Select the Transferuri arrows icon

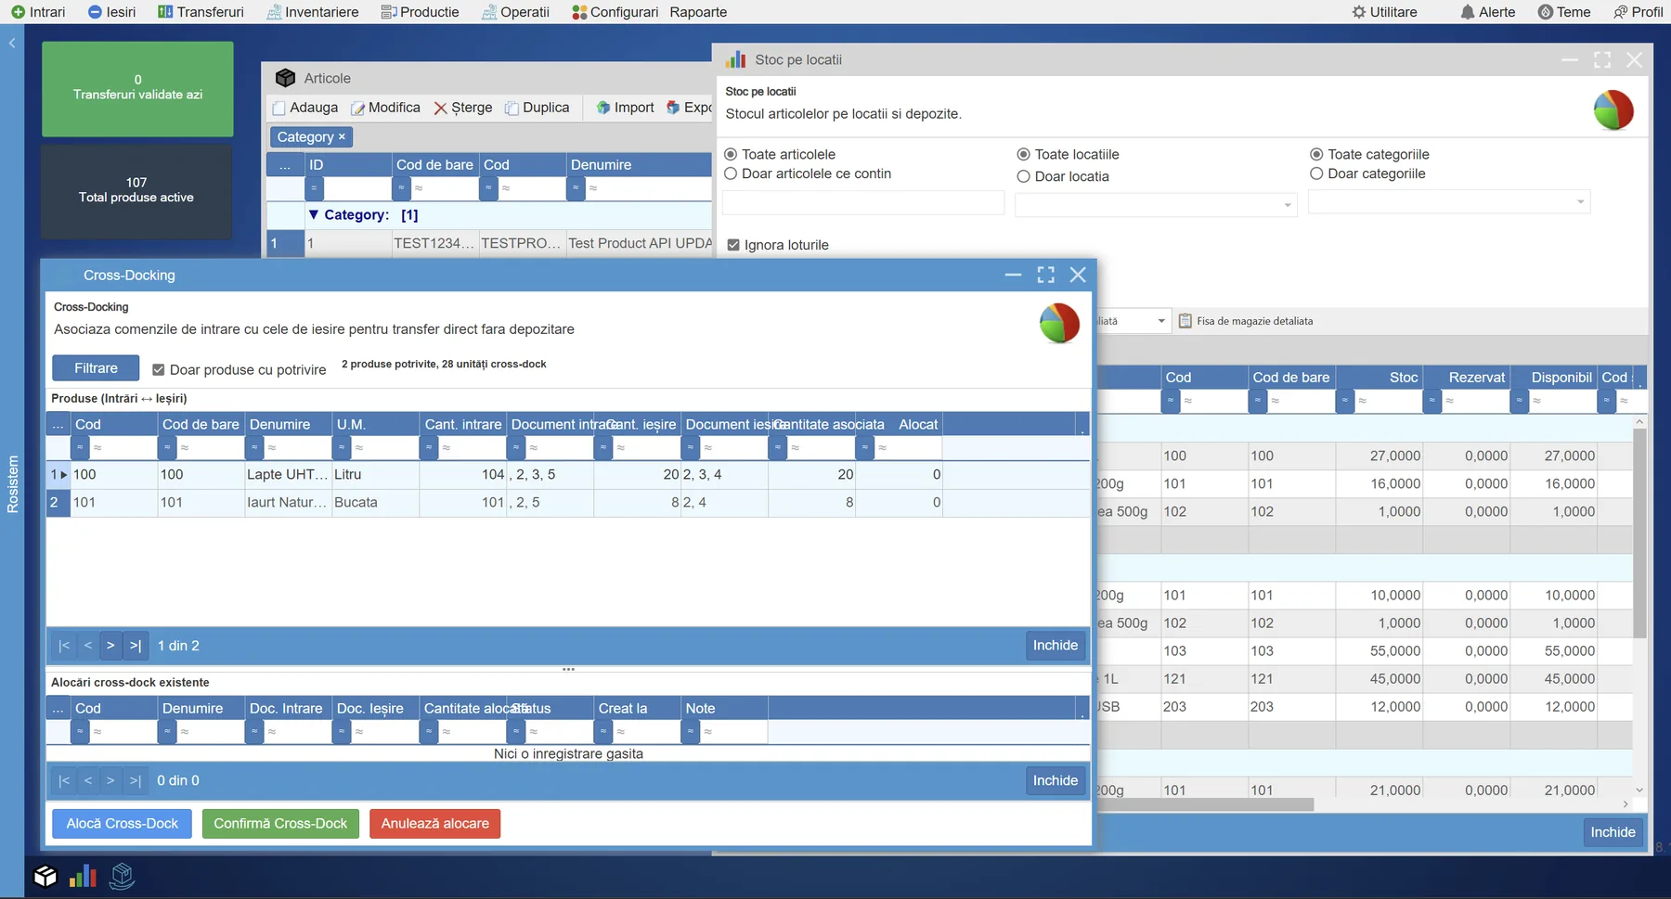coord(164,12)
